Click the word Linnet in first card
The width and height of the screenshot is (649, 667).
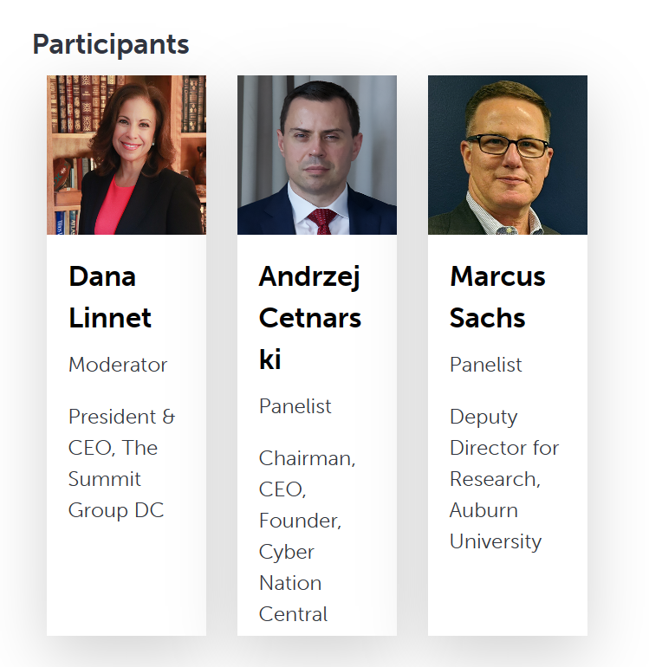click(110, 318)
